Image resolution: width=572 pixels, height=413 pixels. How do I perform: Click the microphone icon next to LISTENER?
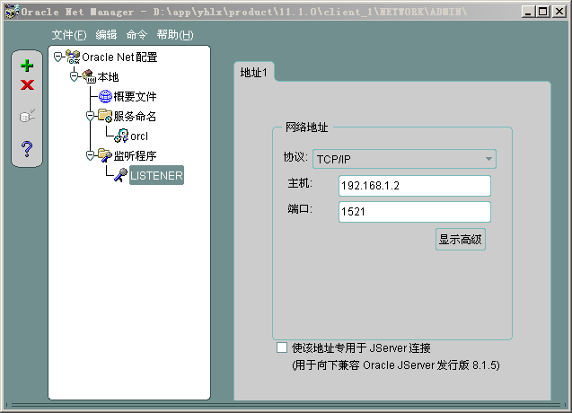120,175
